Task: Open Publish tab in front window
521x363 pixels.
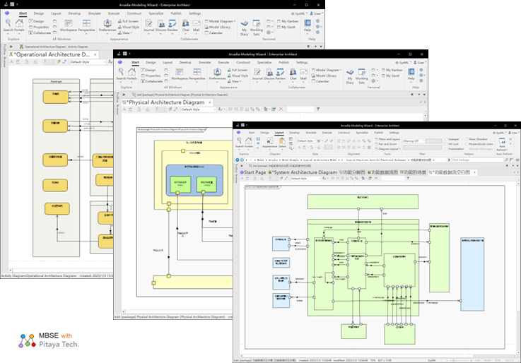Action: (378, 133)
